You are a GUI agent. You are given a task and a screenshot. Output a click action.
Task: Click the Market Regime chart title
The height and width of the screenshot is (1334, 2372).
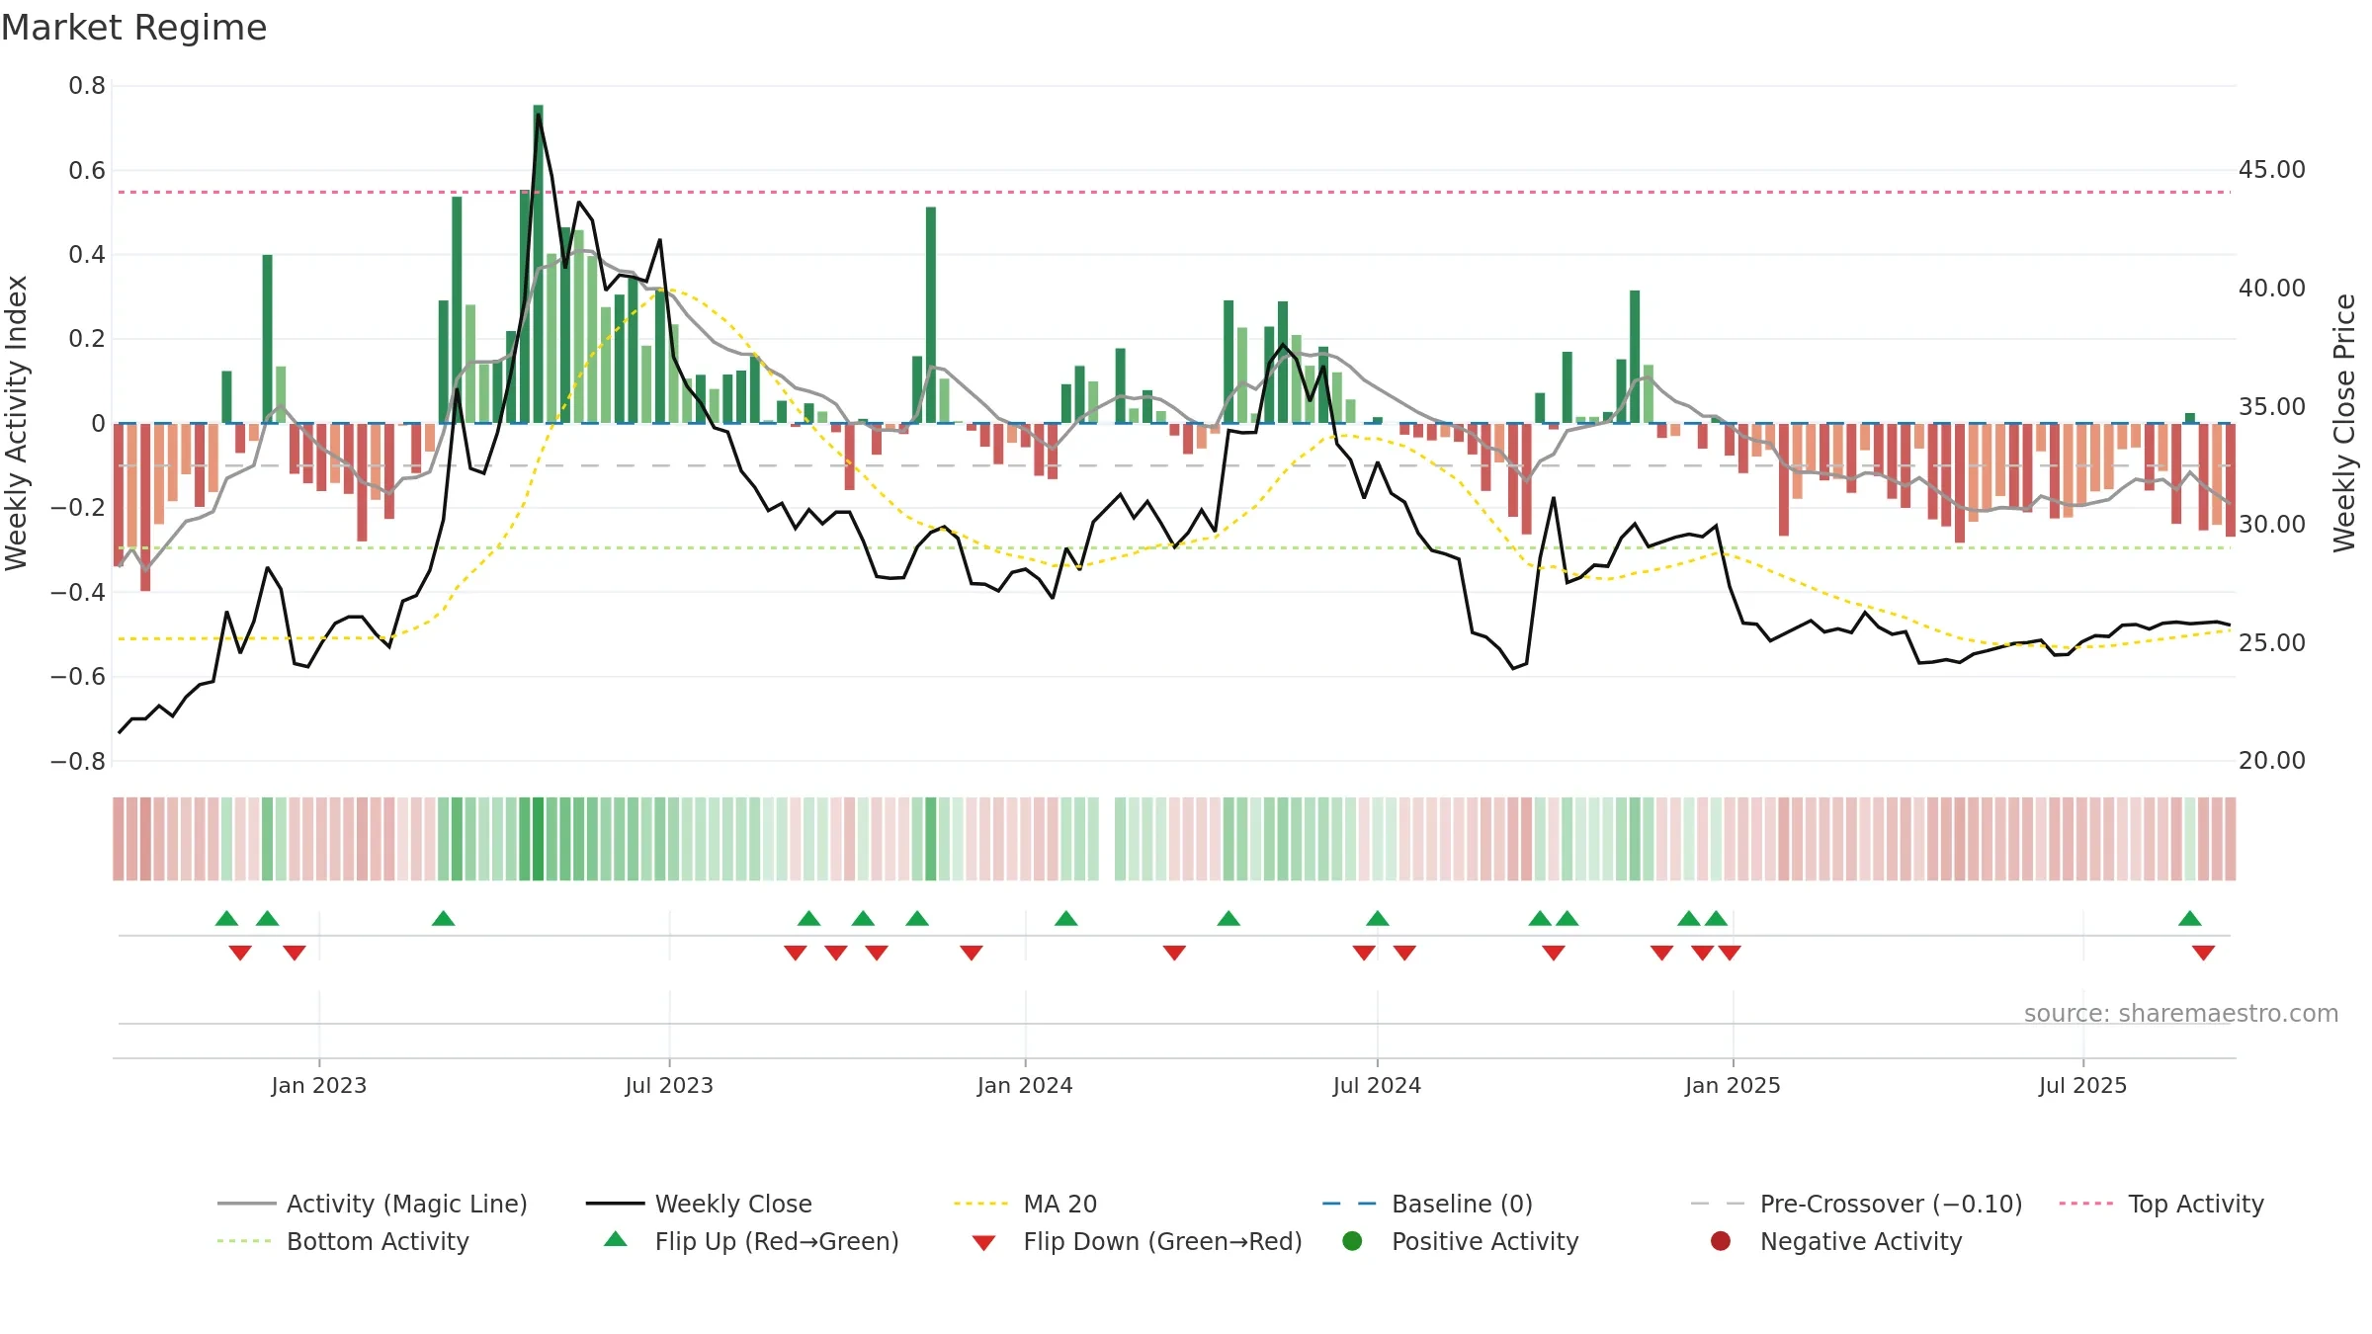pyautogui.click(x=133, y=28)
